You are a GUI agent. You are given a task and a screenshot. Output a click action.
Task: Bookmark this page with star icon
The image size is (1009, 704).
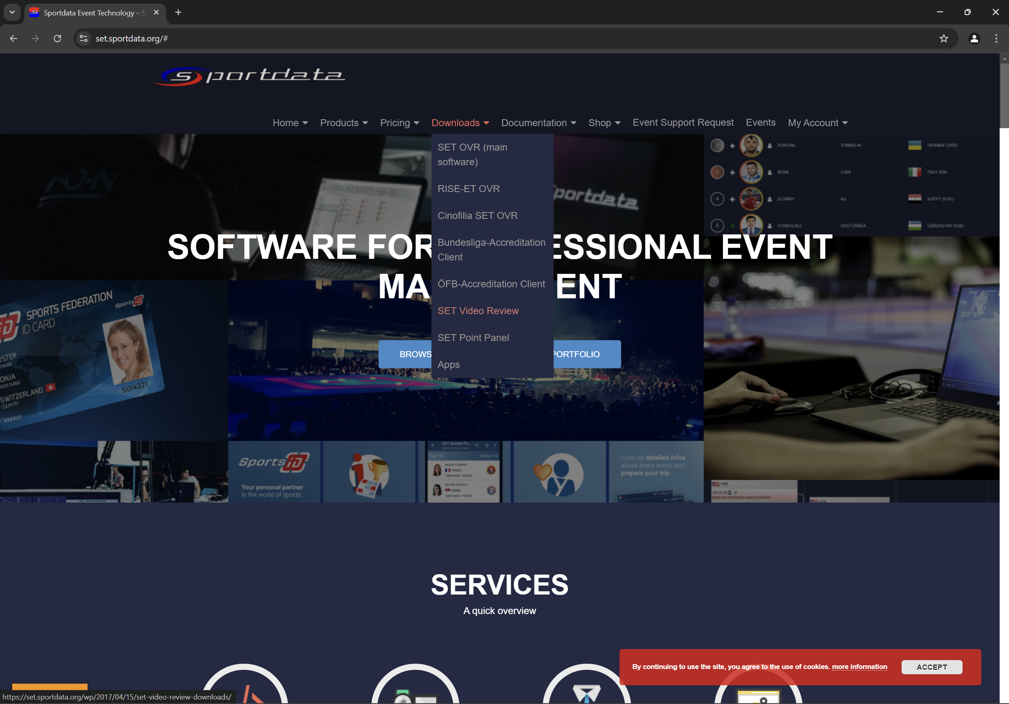[943, 39]
